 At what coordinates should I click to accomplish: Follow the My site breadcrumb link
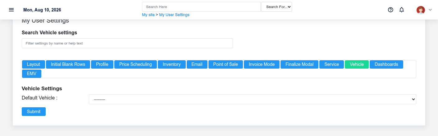(148, 15)
